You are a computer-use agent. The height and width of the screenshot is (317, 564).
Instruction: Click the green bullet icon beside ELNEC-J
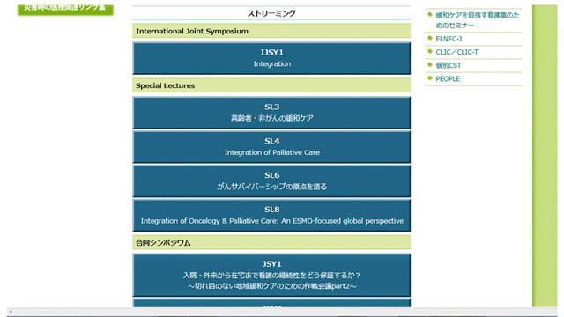430,38
